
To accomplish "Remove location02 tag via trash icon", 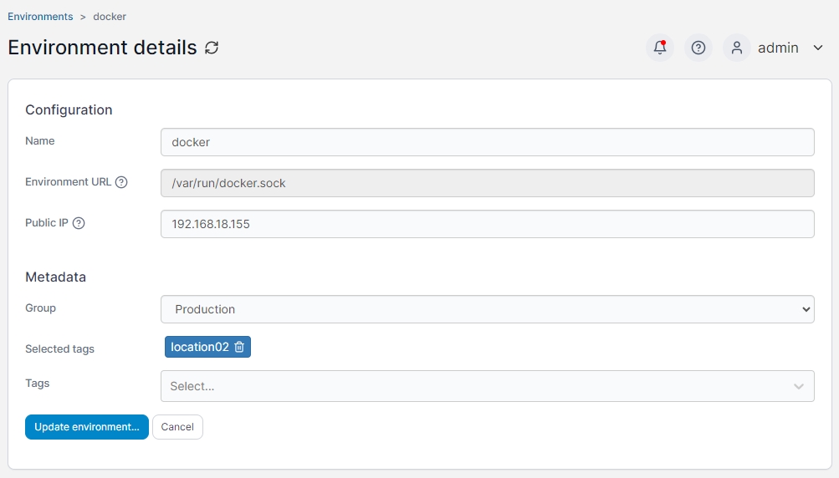I will click(239, 347).
